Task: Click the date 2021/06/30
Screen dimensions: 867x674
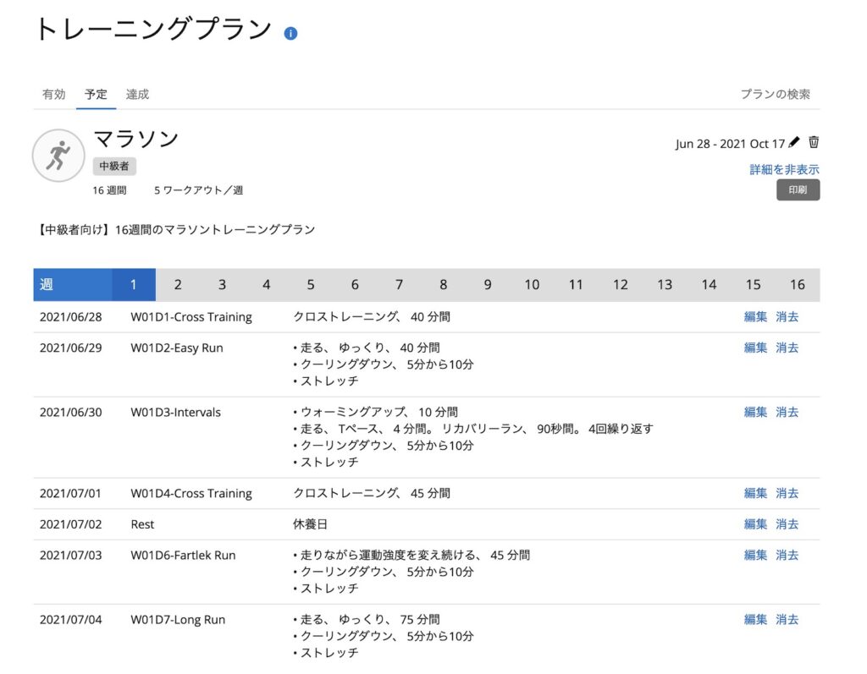Action: [x=71, y=412]
